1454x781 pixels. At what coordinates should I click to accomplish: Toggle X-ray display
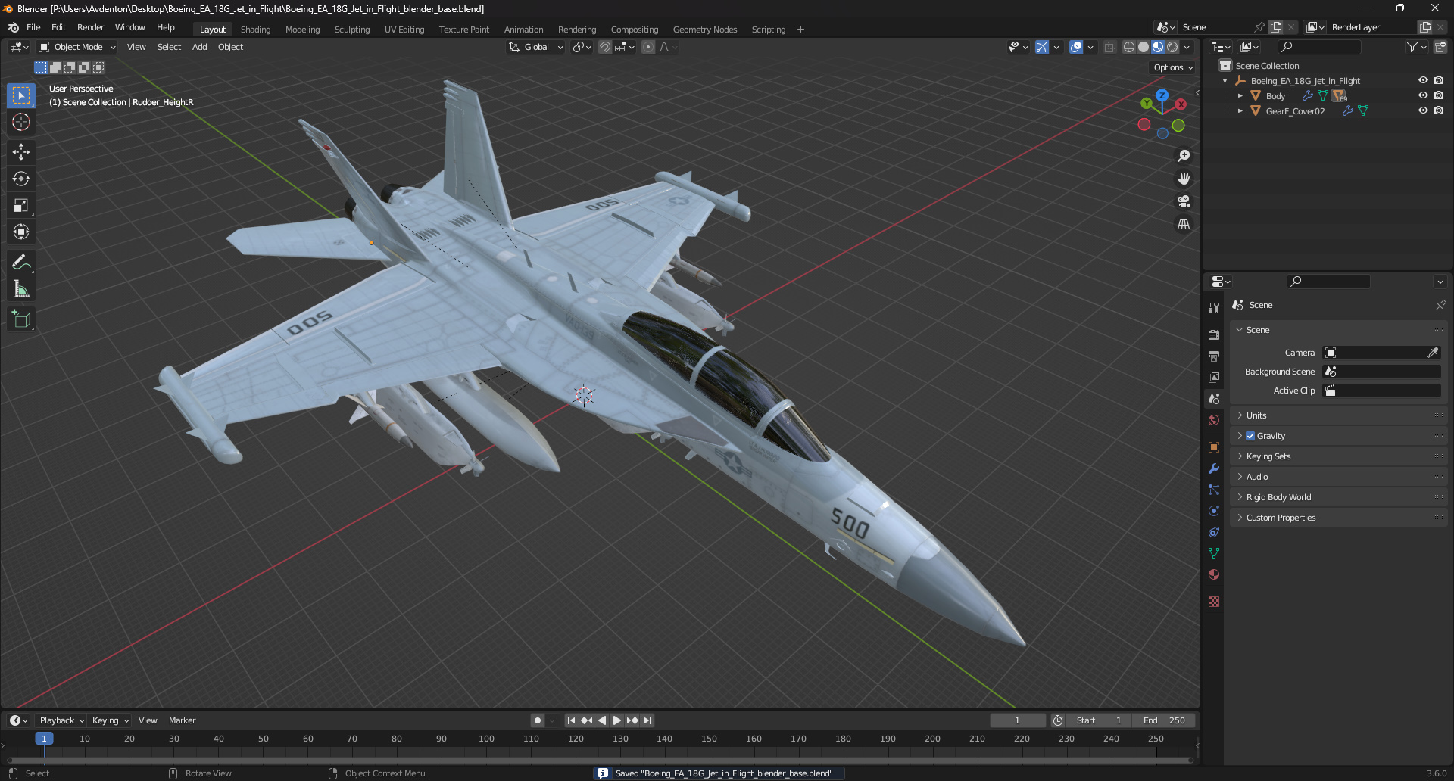[1110, 47]
